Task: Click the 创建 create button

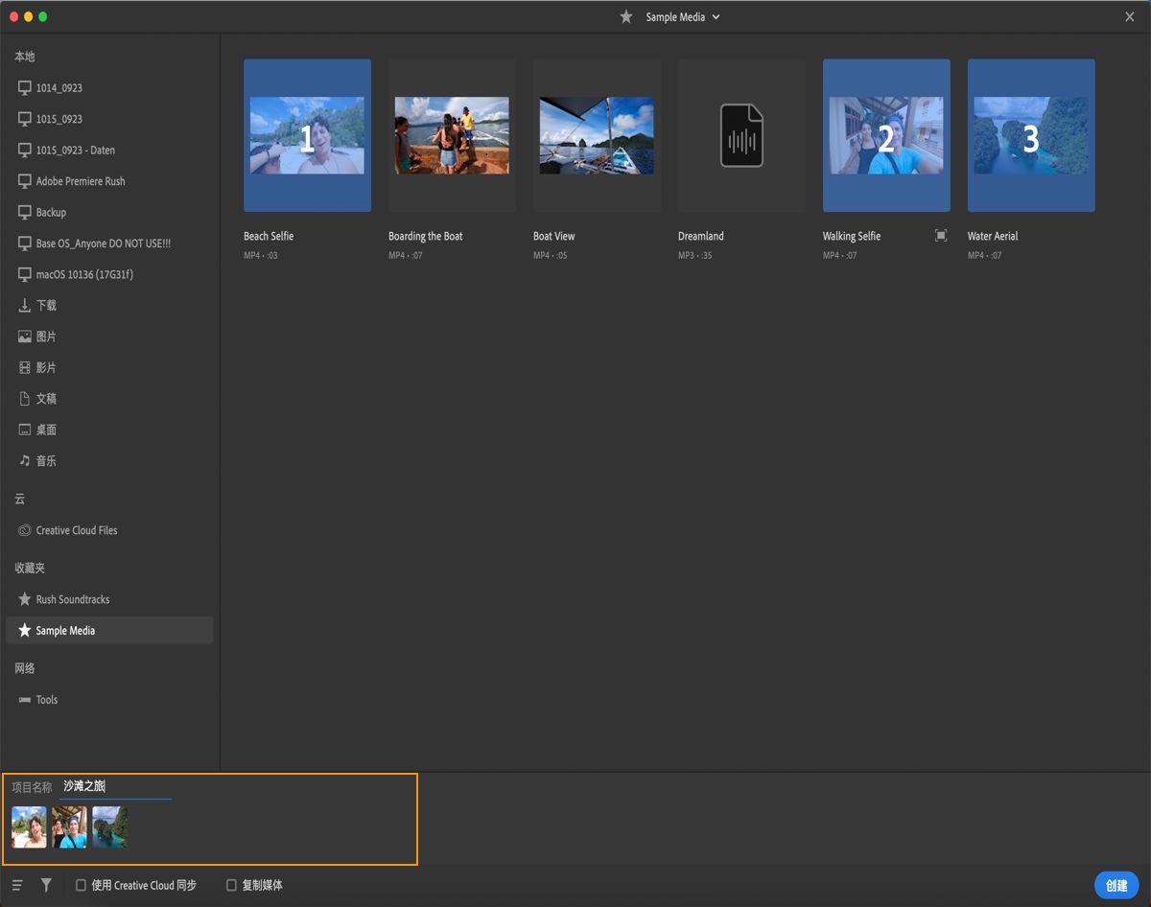Action: [x=1116, y=886]
